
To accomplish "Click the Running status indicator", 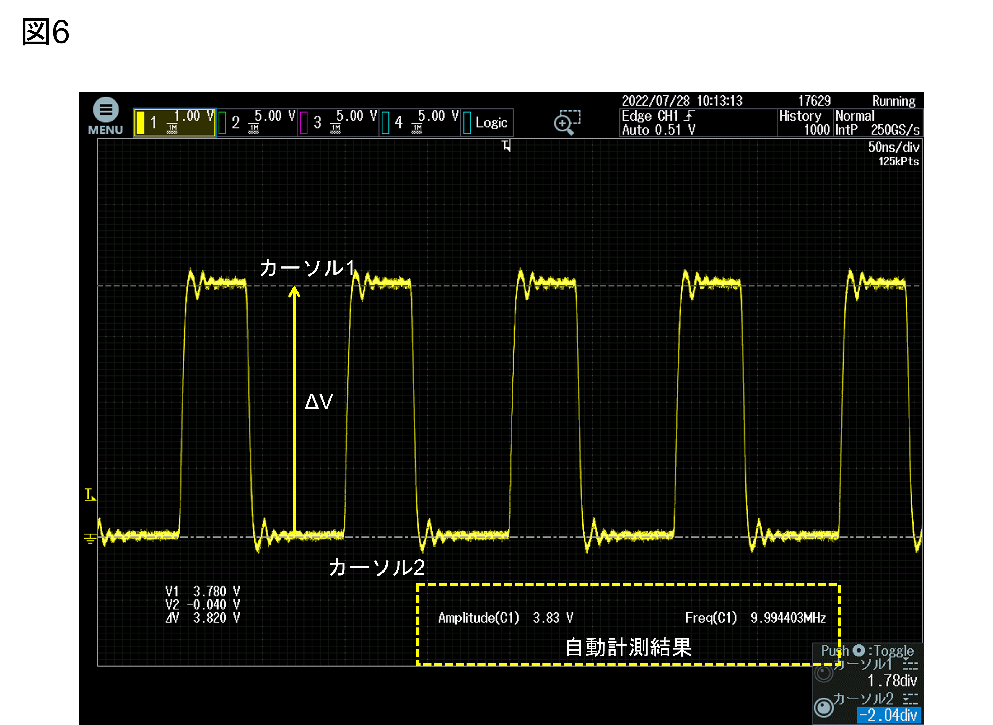I will (x=893, y=101).
